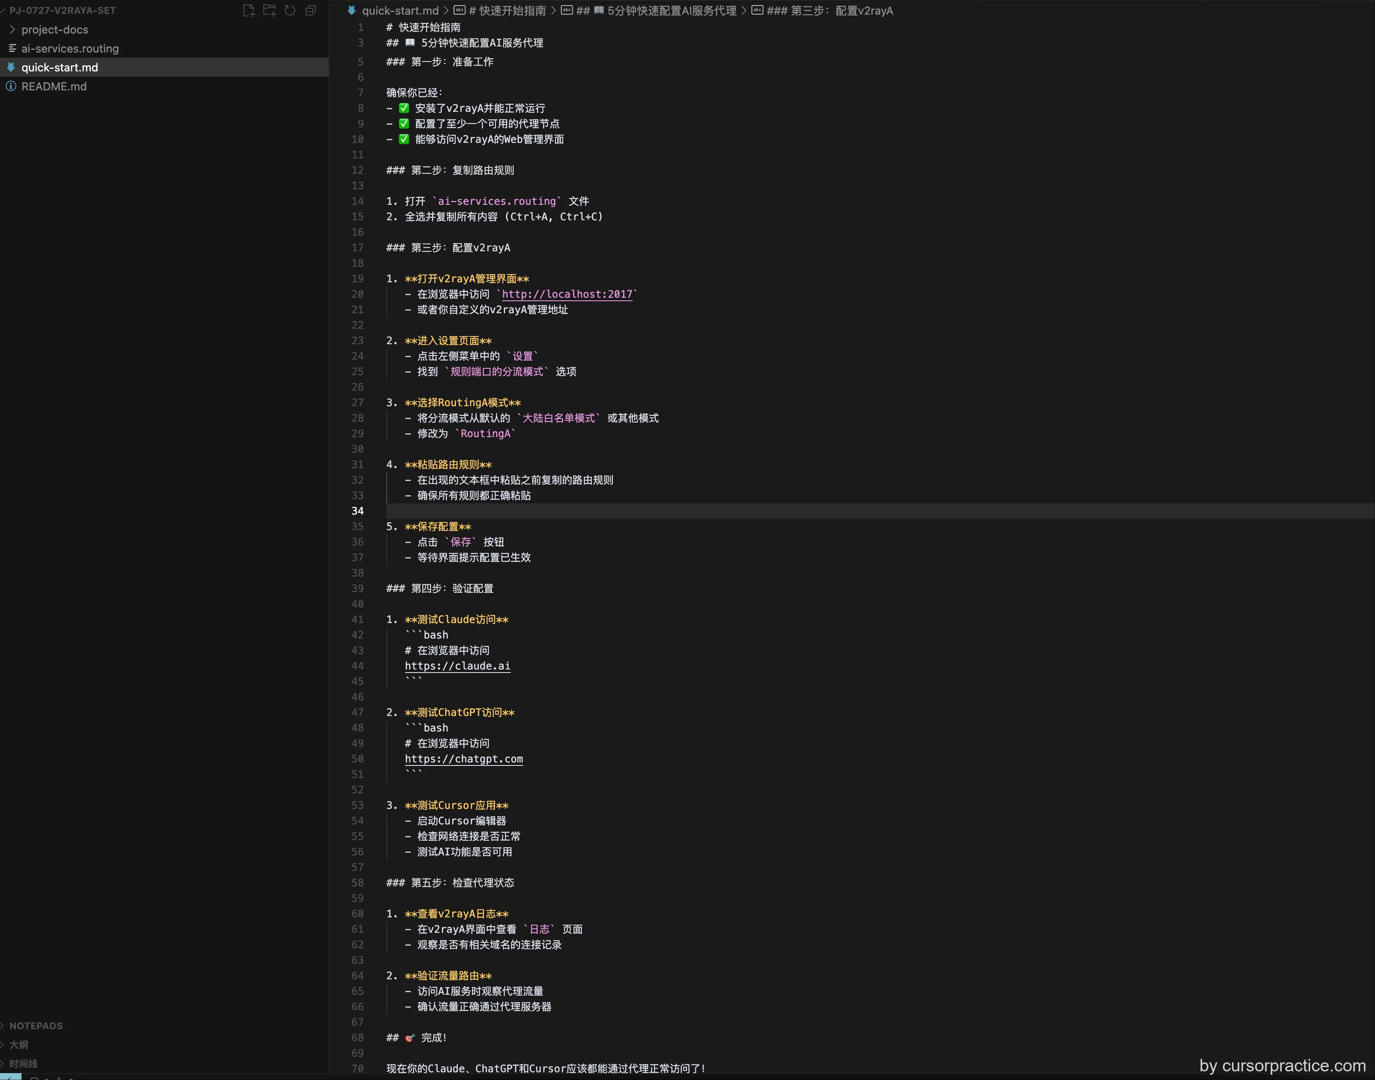Viewport: 1375px width, 1080px height.
Task: Click the '### 第二步：复制路由规则' heading
Action: [x=450, y=170]
